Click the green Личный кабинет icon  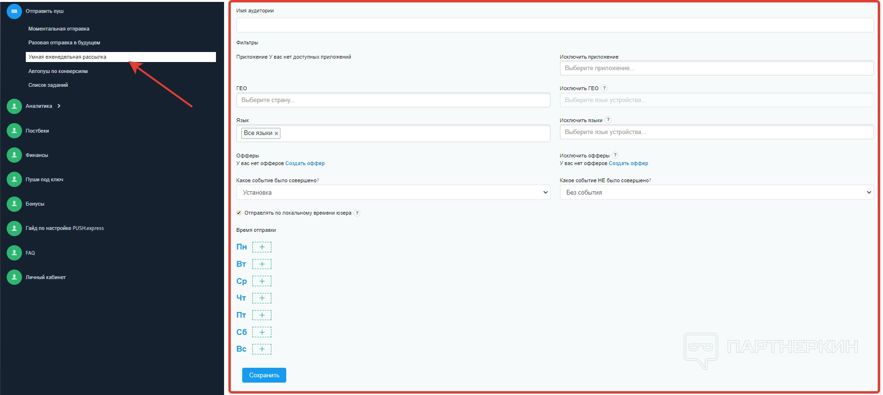tap(14, 277)
